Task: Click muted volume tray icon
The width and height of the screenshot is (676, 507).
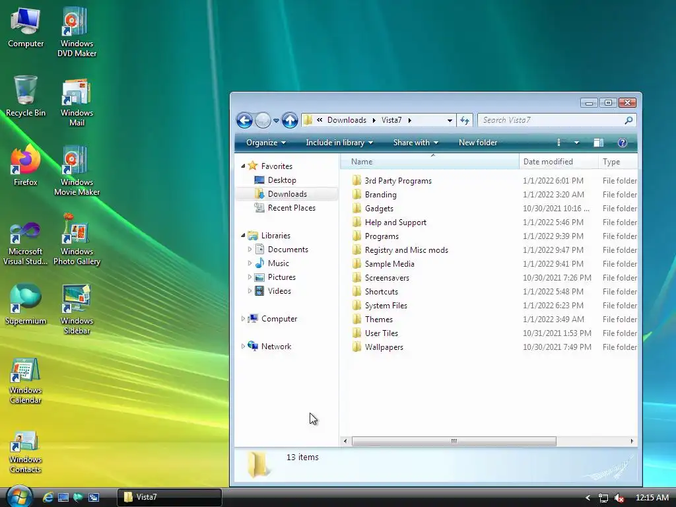Action: 619,498
